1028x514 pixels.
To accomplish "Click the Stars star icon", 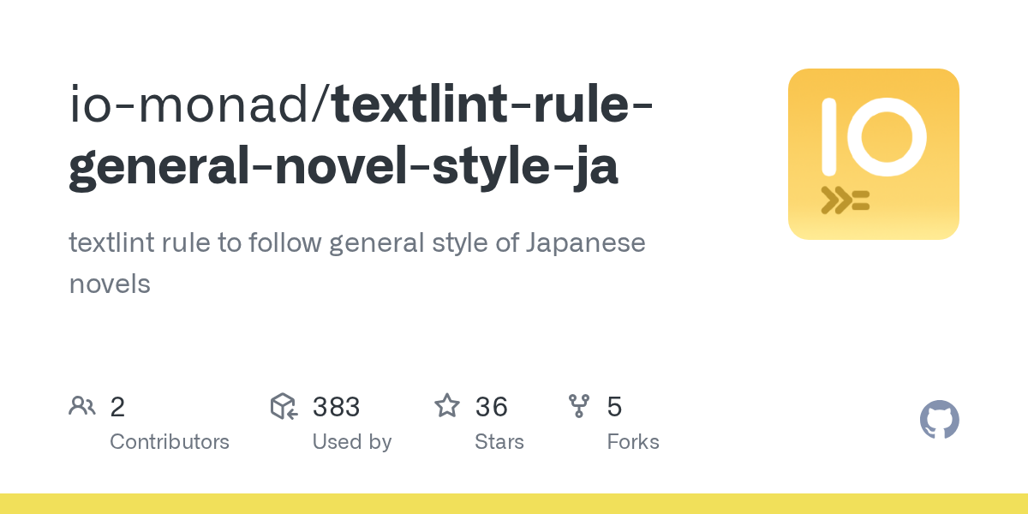I will (x=447, y=406).
